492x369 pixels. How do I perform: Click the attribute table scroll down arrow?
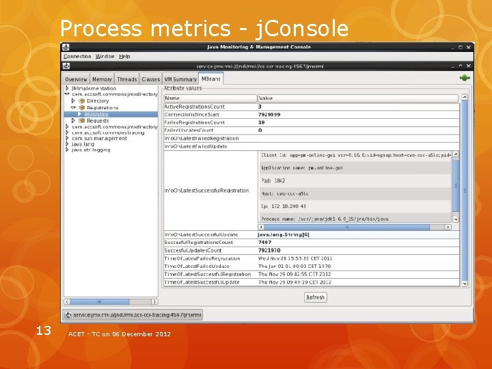tap(465, 284)
